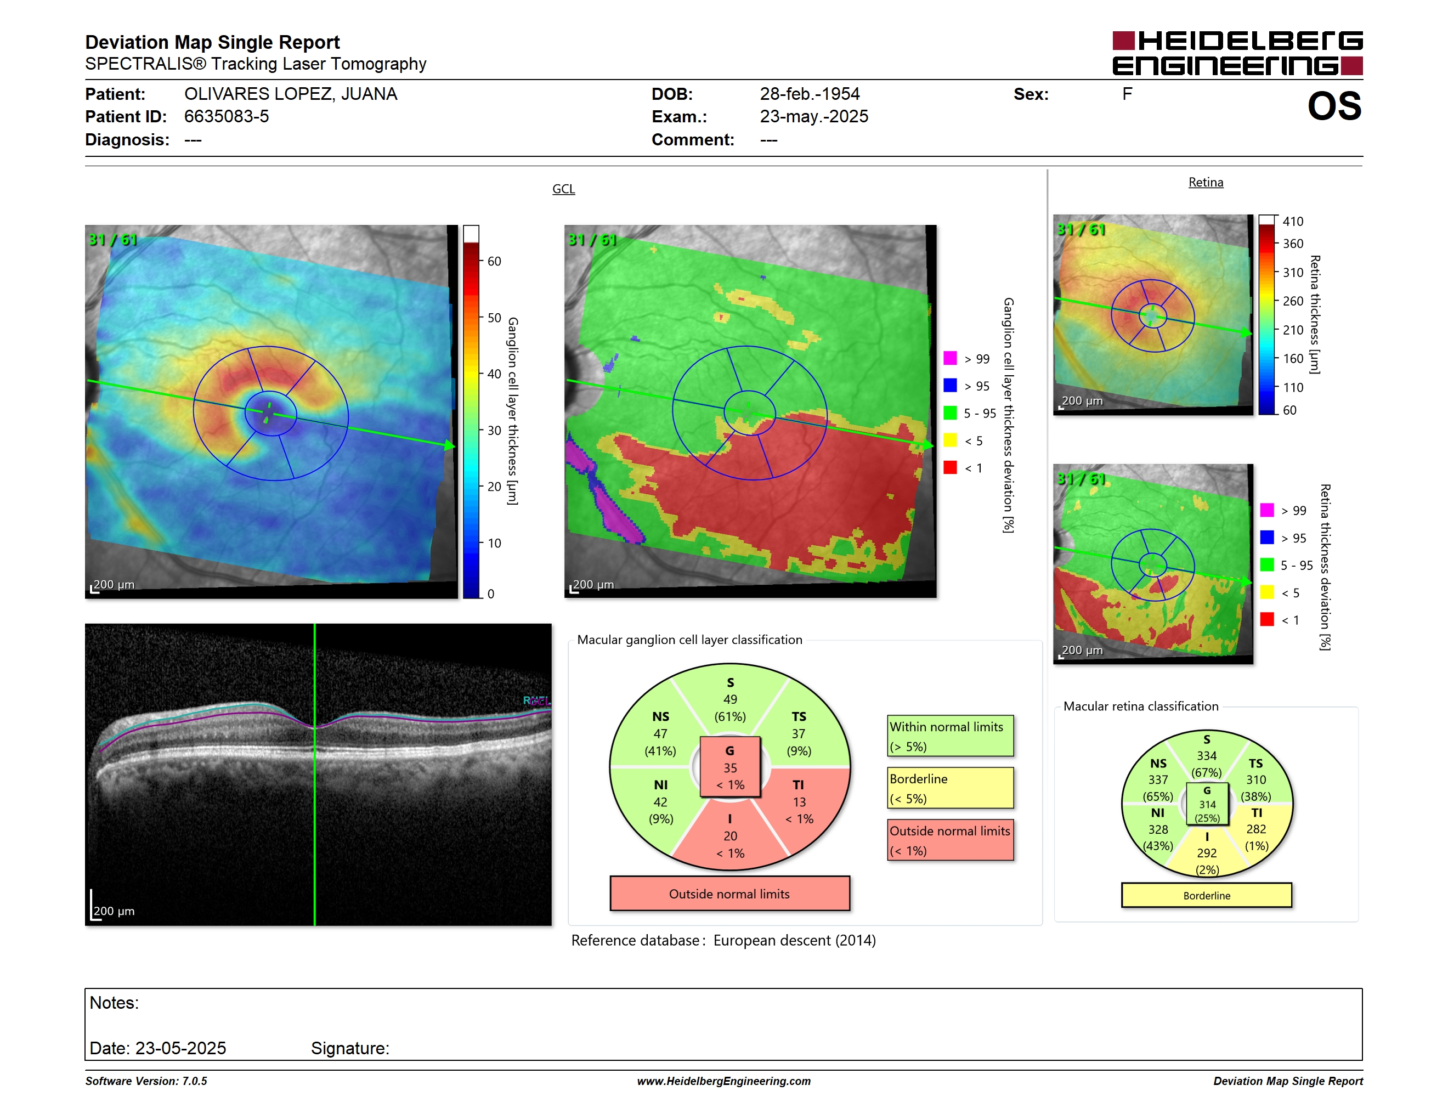Click the Retina section heading
Screen dimensions: 1448x1119
tap(1206, 182)
